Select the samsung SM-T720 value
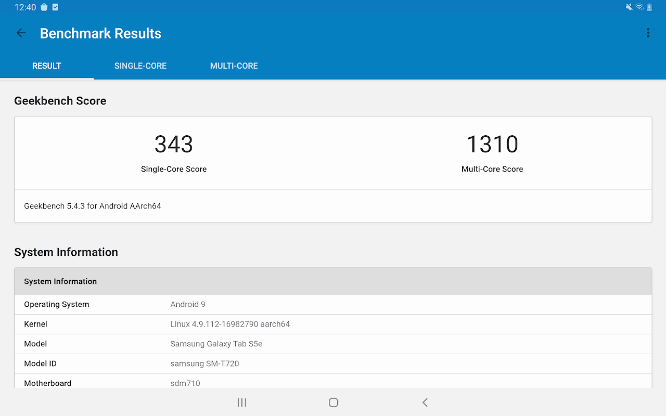 tap(204, 363)
